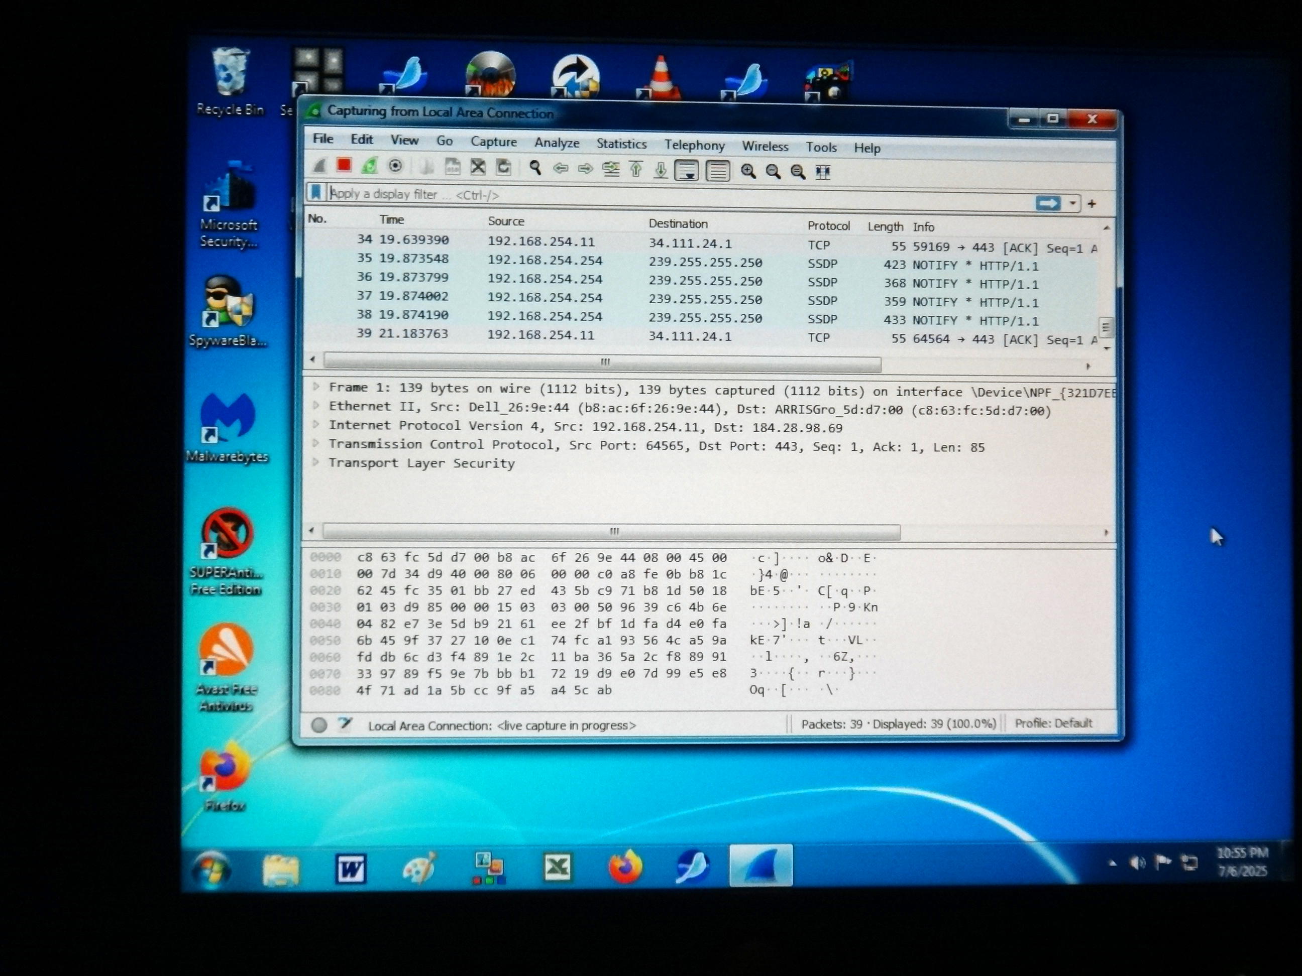This screenshot has height=976, width=1302.
Task: Expand Transmission Control Protocol row
Action: (x=316, y=443)
